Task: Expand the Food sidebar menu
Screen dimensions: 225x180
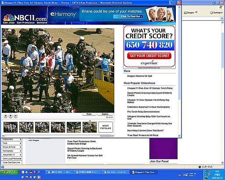Action: click(x=11, y=143)
